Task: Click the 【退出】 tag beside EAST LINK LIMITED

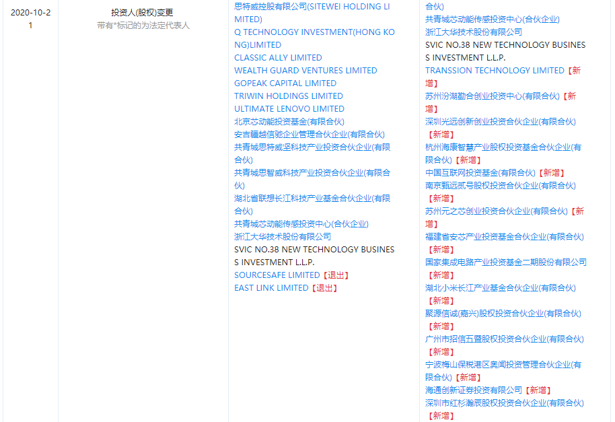Action: (325, 288)
